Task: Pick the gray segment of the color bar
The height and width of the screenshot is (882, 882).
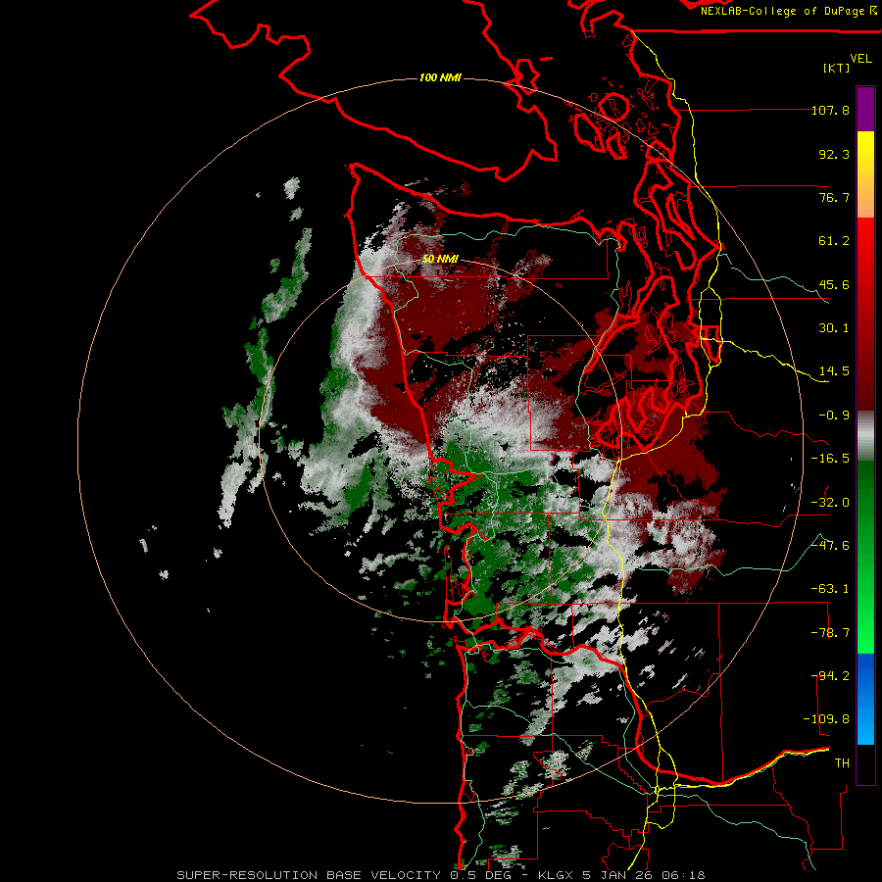Action: click(865, 436)
